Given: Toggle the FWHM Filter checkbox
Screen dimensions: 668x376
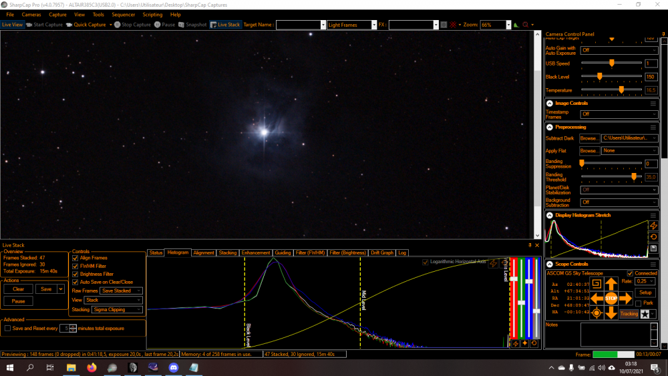Looking at the screenshot, I should click(75, 266).
